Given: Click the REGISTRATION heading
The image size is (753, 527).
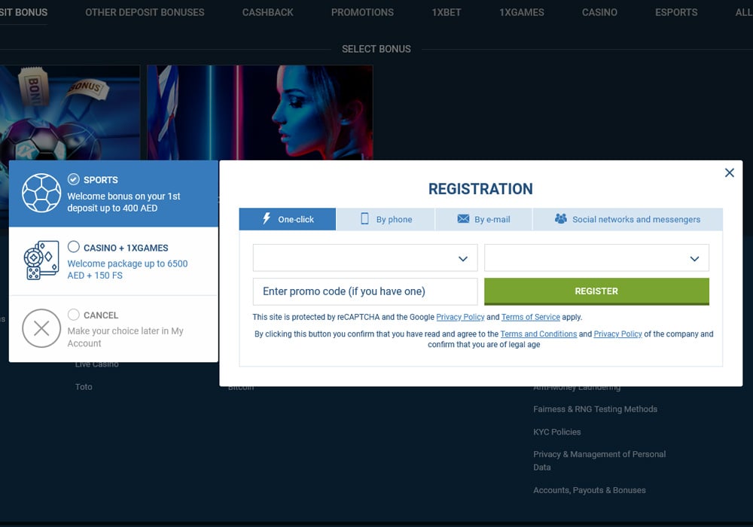Looking at the screenshot, I should click(480, 189).
